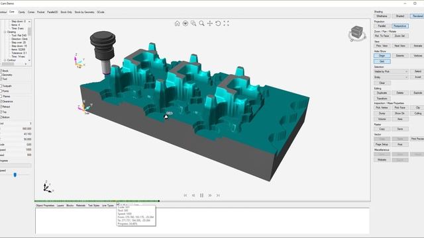424x238 pixels.
Task: Click the magnifier Zoom icon in viewport toolbar
Action: tap(201, 24)
